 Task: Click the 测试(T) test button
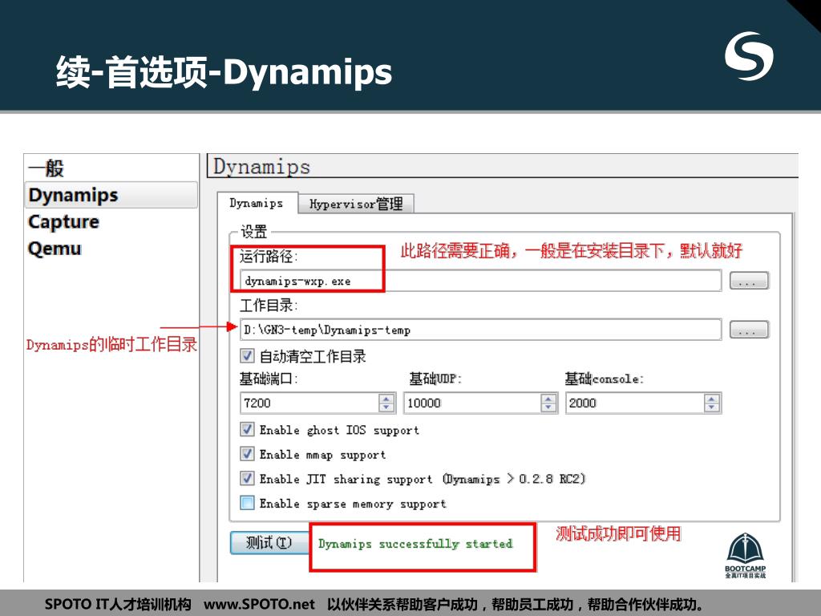pyautogui.click(x=269, y=543)
